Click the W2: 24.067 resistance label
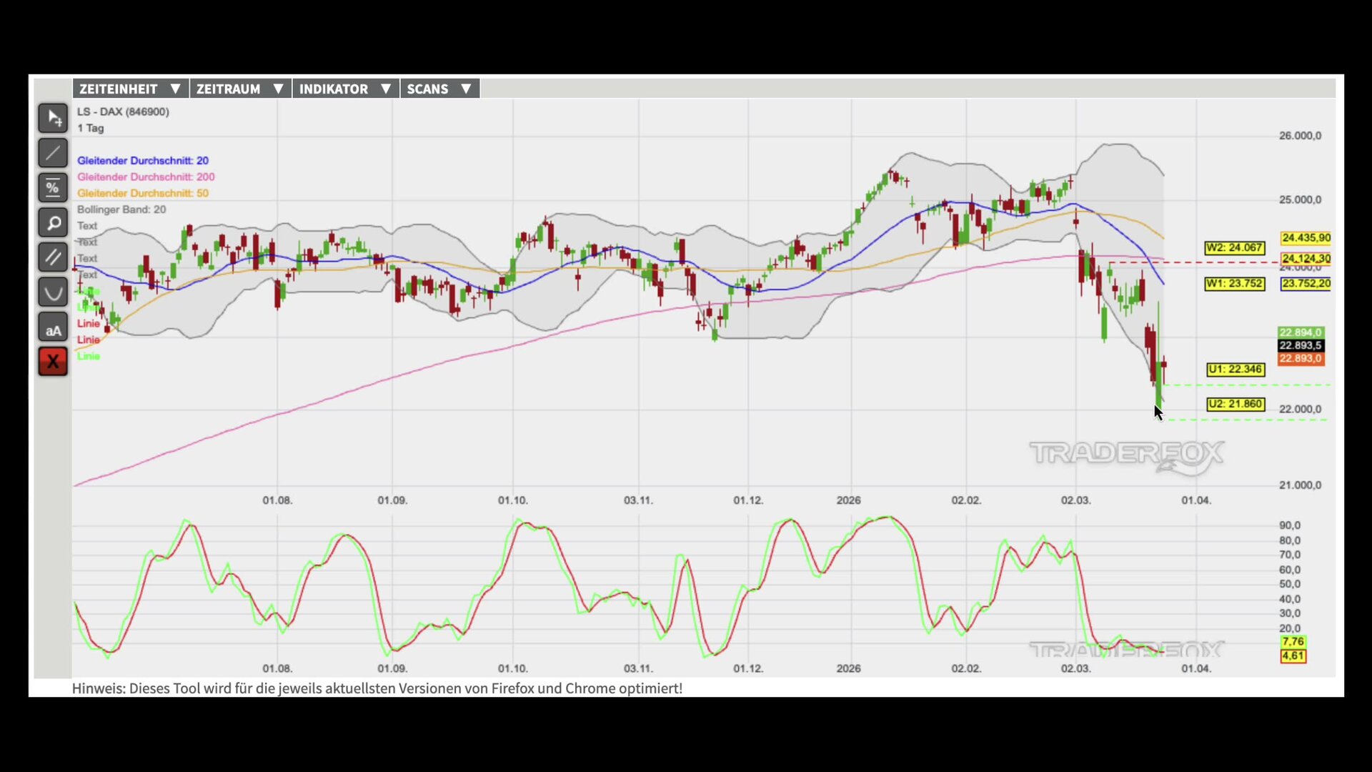 (x=1234, y=248)
